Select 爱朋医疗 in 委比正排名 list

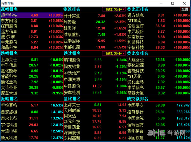coord(136,26)
